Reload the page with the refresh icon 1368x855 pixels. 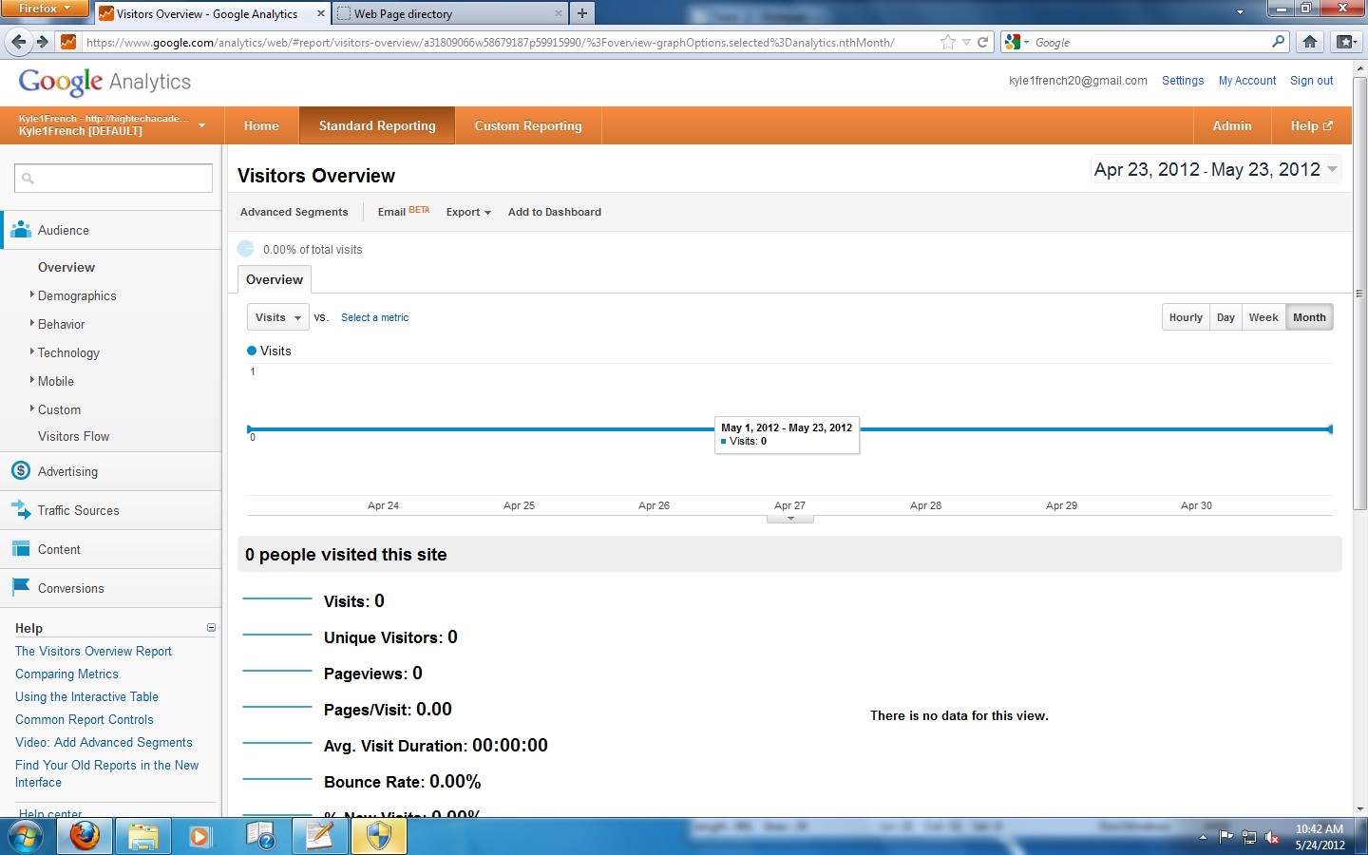click(983, 42)
